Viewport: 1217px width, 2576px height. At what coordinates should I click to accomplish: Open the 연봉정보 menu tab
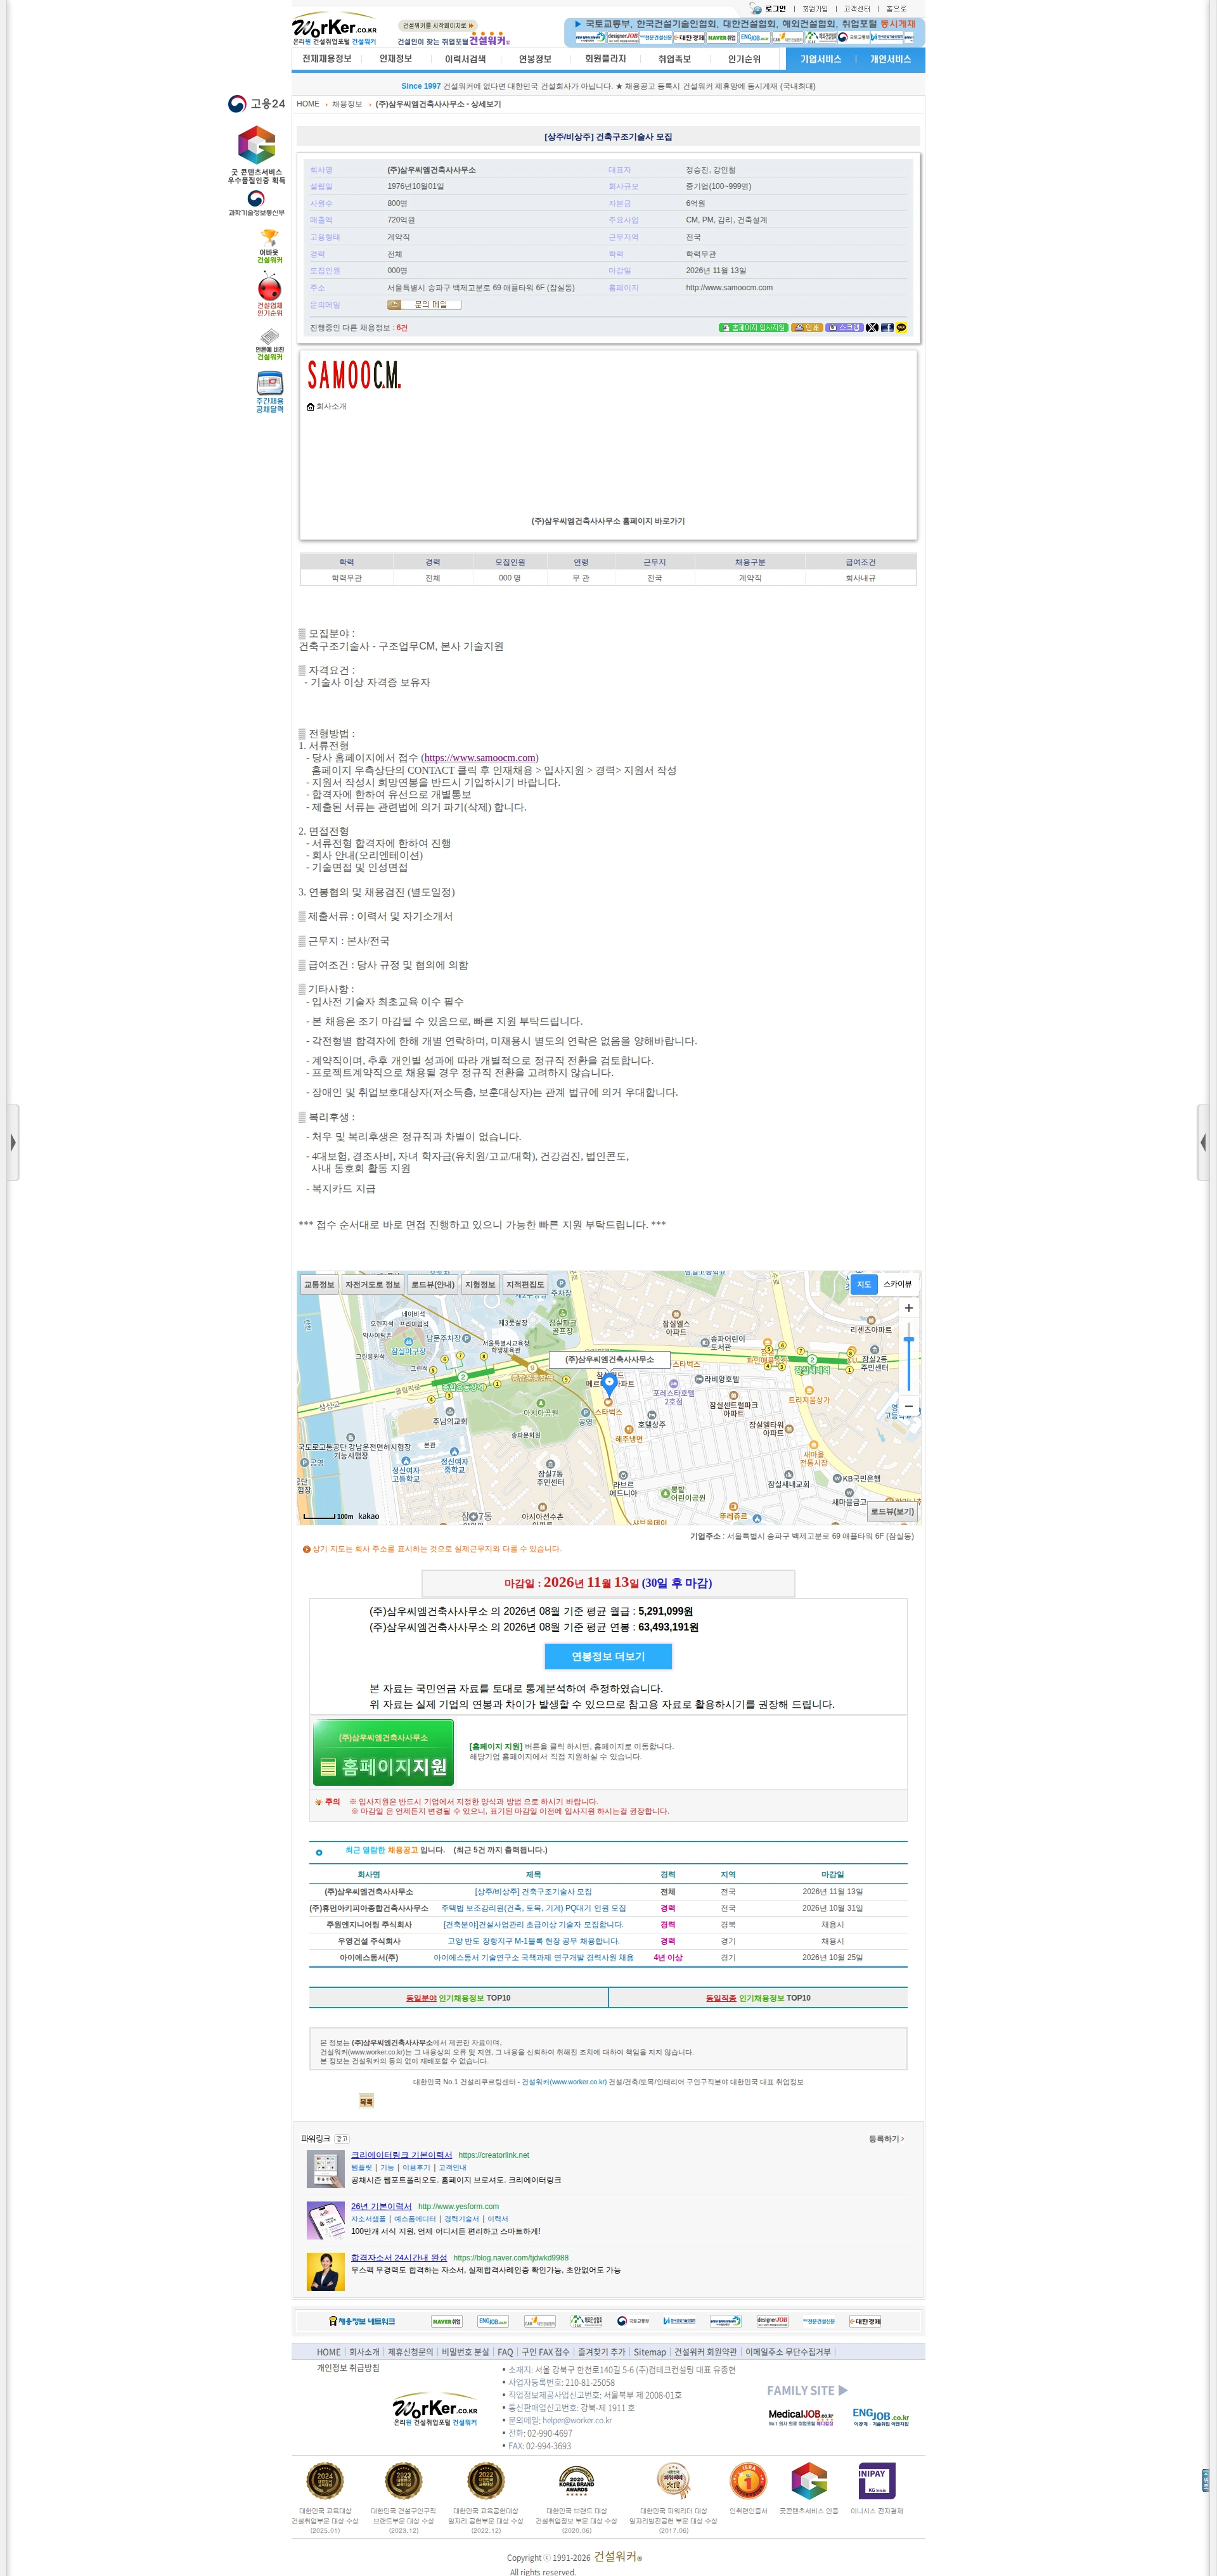click(x=535, y=59)
